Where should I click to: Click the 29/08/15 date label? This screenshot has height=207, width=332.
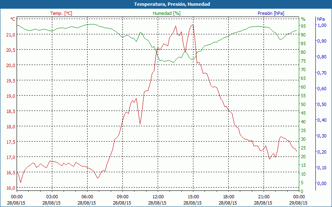(x=298, y=203)
